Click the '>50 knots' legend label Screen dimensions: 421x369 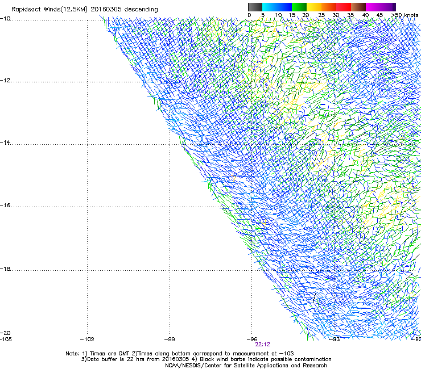405,15
